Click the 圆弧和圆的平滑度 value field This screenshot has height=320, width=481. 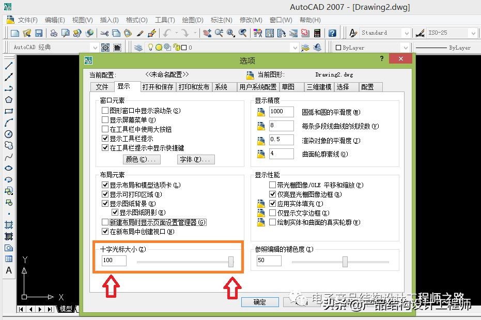[281, 112]
